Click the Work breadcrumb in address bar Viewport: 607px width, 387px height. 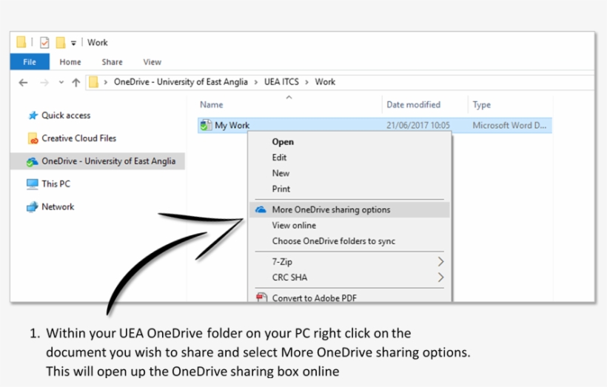(325, 82)
